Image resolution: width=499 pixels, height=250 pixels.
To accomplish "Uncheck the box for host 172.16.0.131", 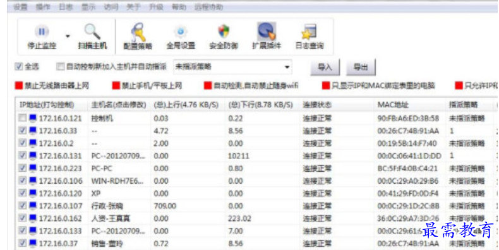I will pos(22,155).
